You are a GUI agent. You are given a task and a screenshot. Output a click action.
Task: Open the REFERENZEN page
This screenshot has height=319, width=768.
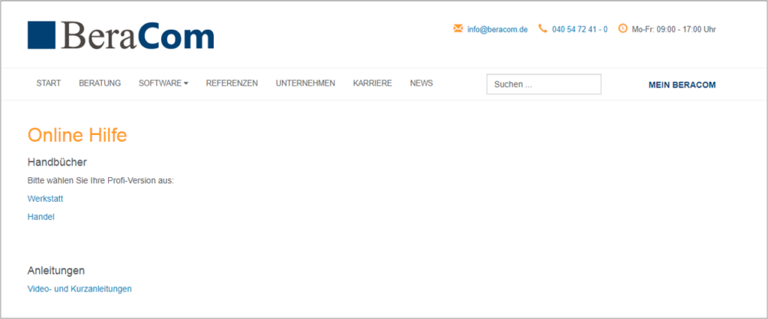232,83
